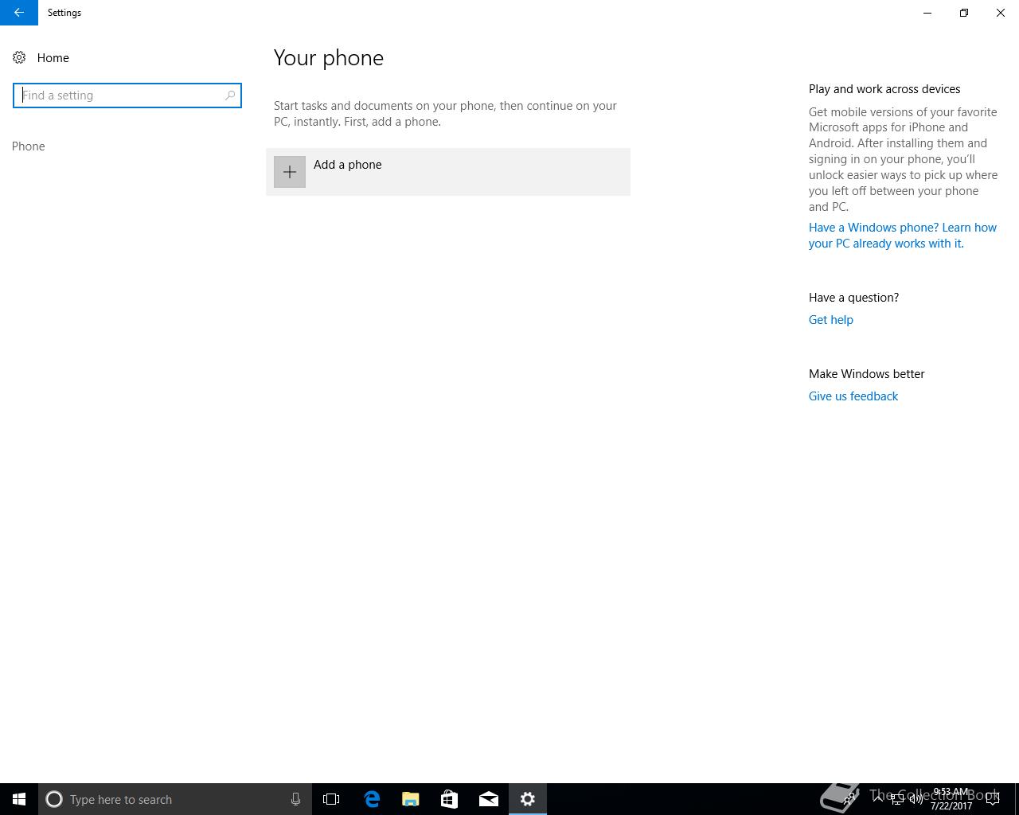Open the Action Center notifications icon
This screenshot has width=1019, height=815.
(x=993, y=799)
